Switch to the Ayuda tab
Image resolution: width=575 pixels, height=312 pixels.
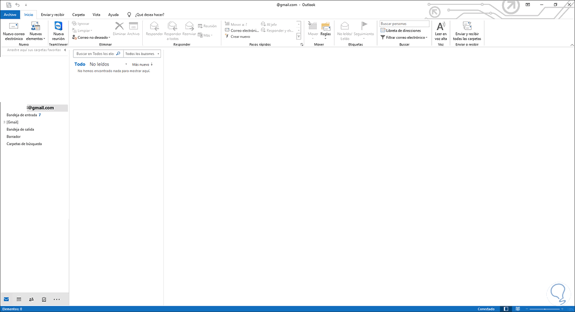[x=114, y=15]
